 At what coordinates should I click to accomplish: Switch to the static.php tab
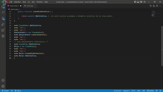30,6
